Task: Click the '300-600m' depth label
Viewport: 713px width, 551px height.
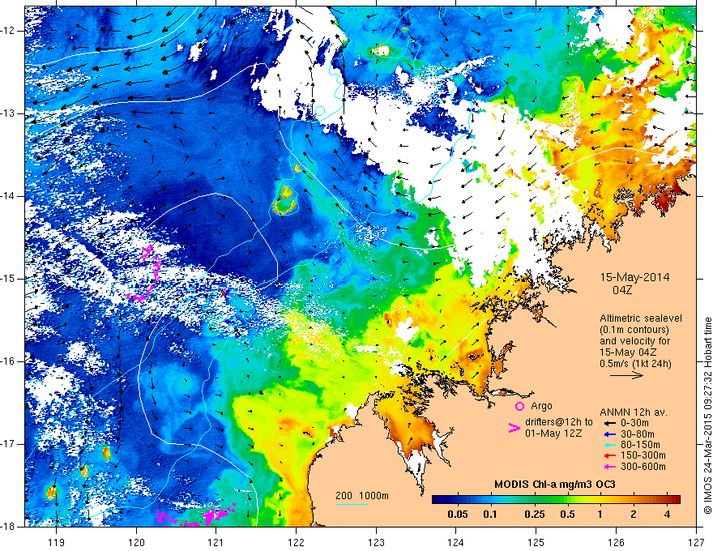Action: tap(643, 467)
